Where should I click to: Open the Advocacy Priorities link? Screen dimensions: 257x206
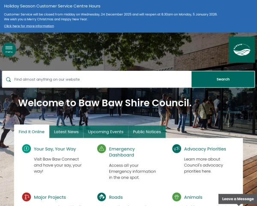pyautogui.click(x=205, y=149)
